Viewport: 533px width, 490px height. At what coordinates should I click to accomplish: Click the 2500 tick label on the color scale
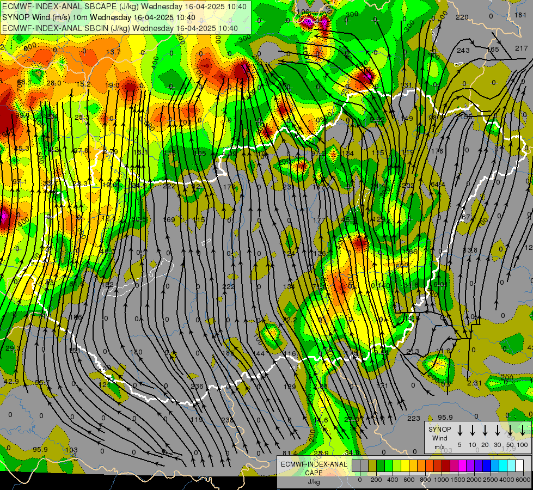click(491, 480)
